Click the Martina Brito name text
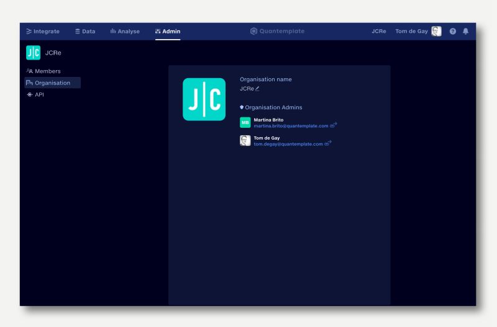Screen dimensions: 497x327 tap(268, 120)
